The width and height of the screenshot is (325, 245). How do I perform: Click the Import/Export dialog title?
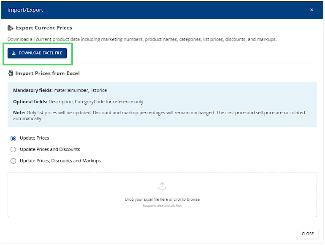click(25, 10)
